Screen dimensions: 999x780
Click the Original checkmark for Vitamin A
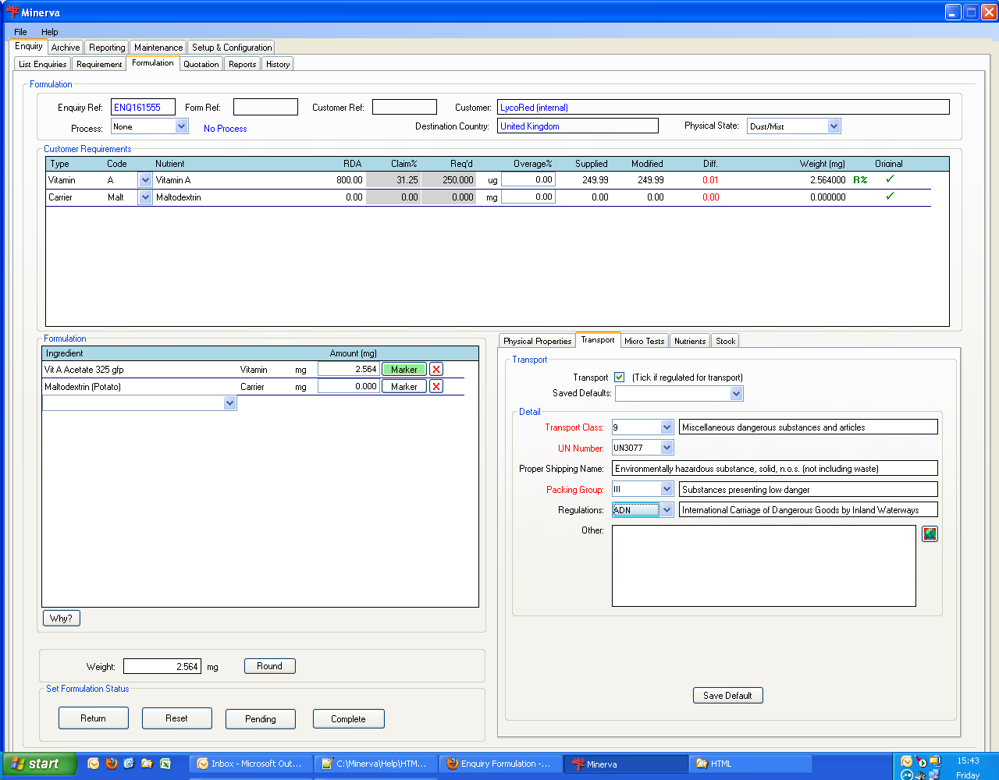[890, 179]
